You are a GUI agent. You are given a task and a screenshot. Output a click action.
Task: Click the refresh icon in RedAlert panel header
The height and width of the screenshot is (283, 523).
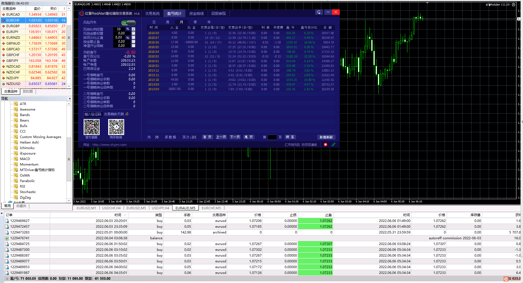(319, 12)
